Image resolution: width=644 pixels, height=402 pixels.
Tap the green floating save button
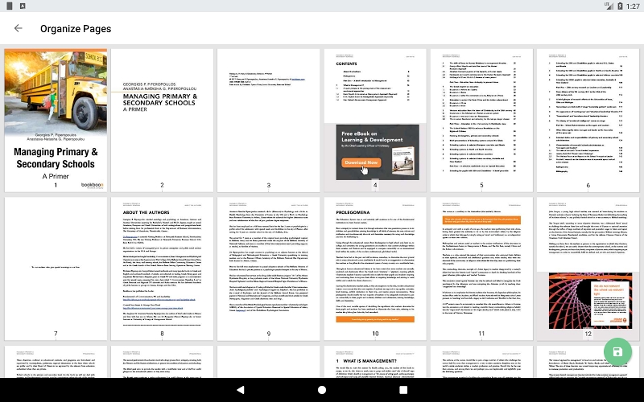tap(617, 351)
